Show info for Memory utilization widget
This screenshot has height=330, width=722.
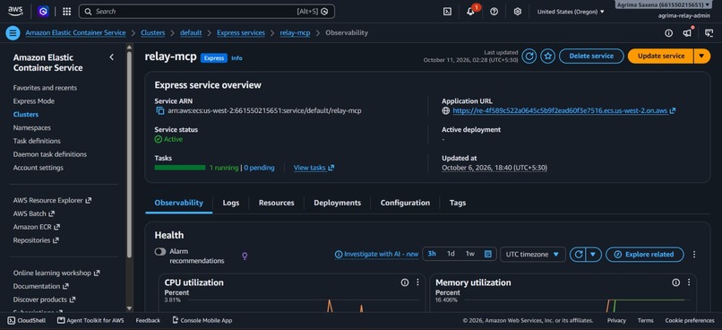point(676,282)
